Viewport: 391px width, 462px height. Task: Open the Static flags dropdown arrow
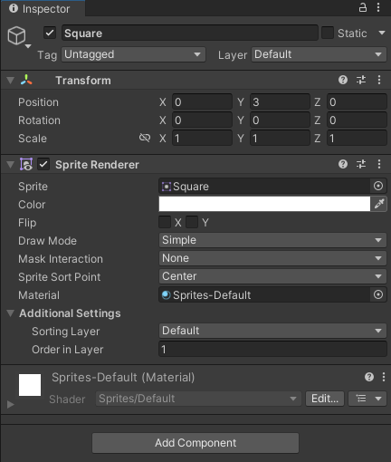pyautogui.click(x=382, y=33)
